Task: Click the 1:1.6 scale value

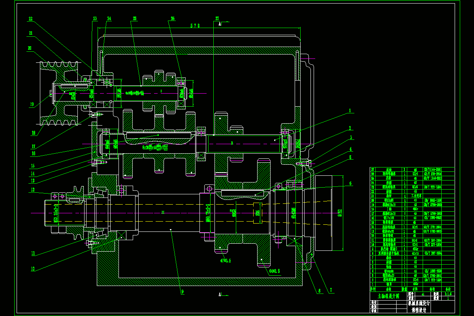Action: tap(448, 294)
